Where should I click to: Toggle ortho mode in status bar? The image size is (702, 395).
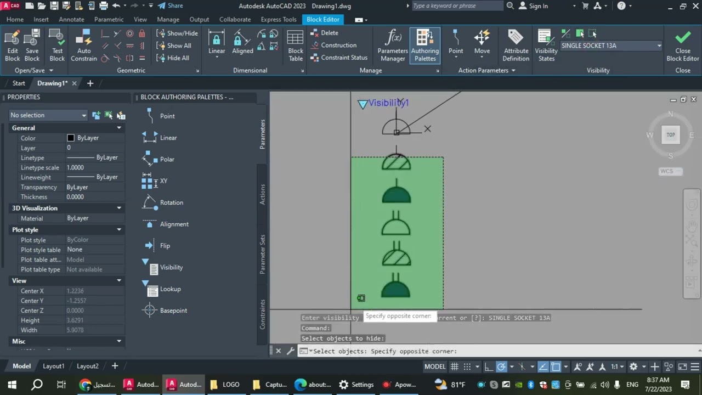[489, 366]
